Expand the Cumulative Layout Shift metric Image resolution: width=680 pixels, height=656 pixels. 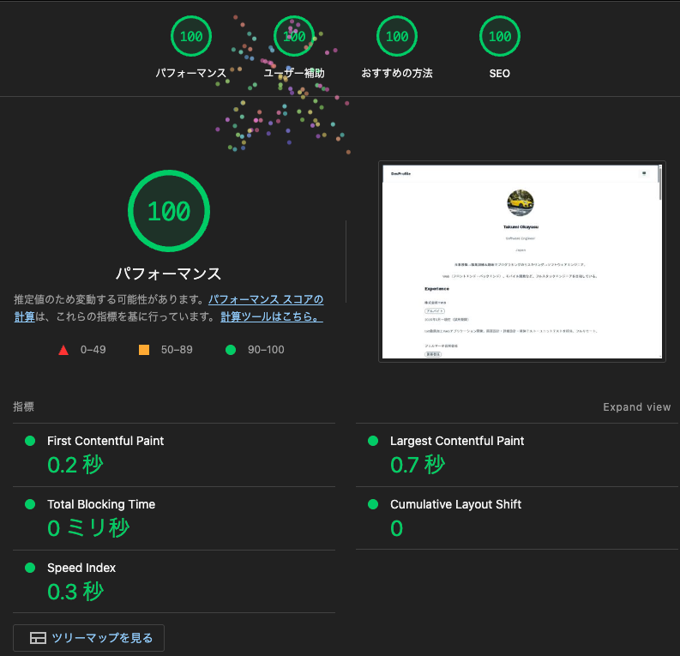pos(455,504)
